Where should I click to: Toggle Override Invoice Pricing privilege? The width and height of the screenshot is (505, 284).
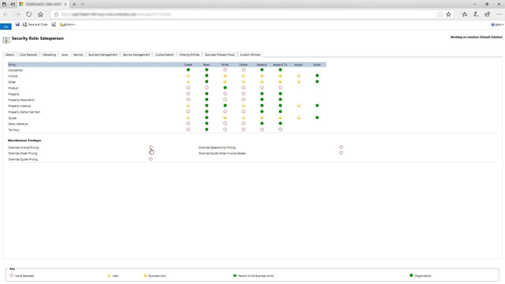point(151,147)
